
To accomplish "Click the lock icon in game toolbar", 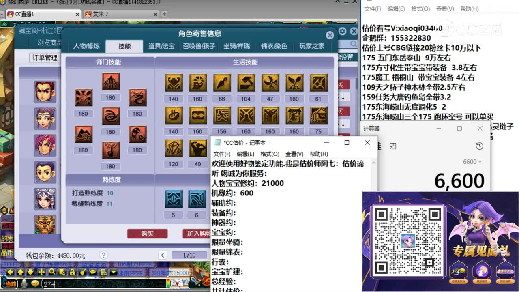I will tap(73, 271).
